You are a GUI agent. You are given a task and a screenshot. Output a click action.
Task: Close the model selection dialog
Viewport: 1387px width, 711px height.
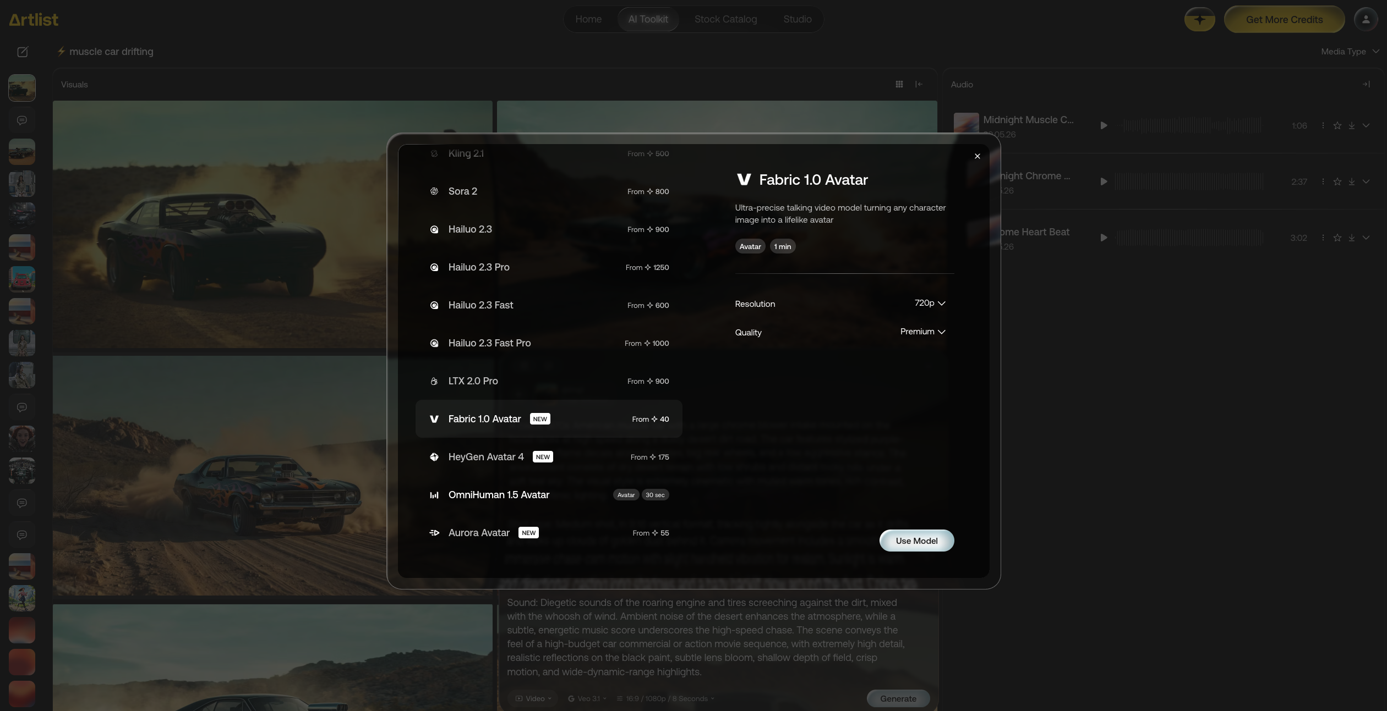click(x=978, y=156)
